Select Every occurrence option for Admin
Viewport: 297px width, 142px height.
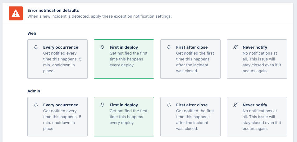click(x=57, y=117)
